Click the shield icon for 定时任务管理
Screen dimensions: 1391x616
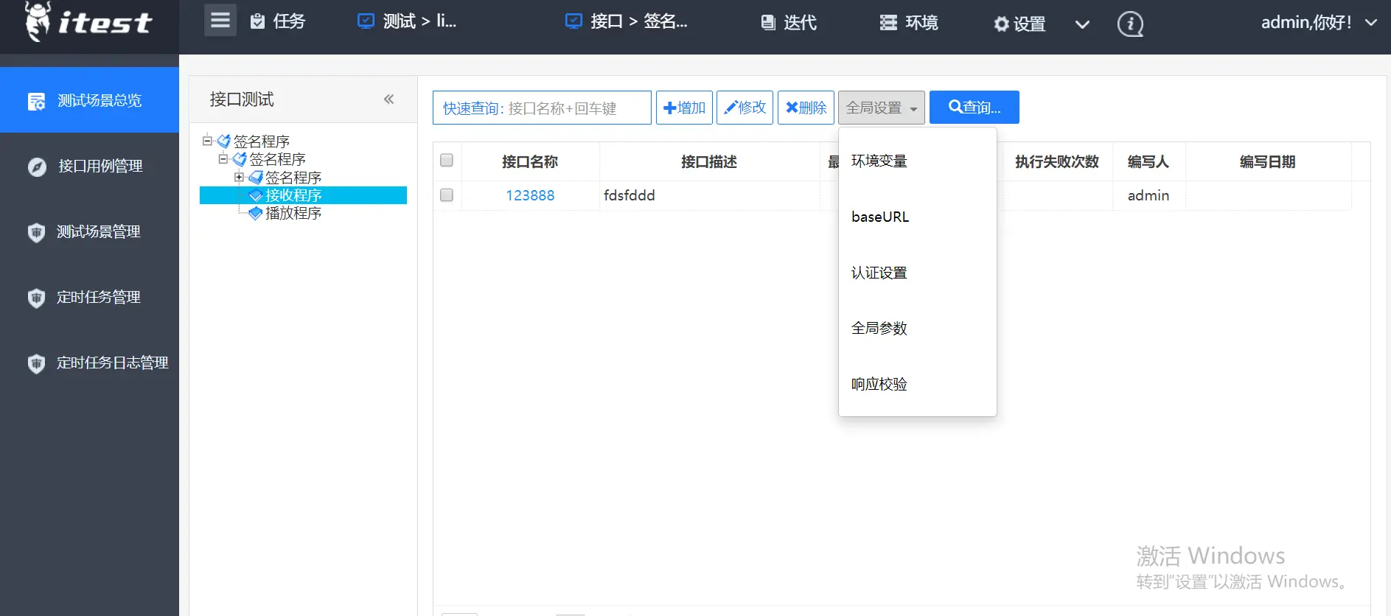click(x=36, y=298)
